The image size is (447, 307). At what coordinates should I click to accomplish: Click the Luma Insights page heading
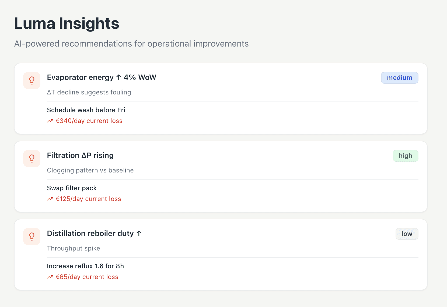click(67, 23)
